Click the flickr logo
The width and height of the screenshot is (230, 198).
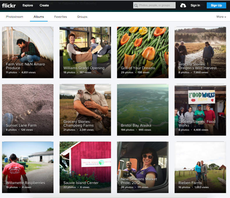(x=9, y=6)
